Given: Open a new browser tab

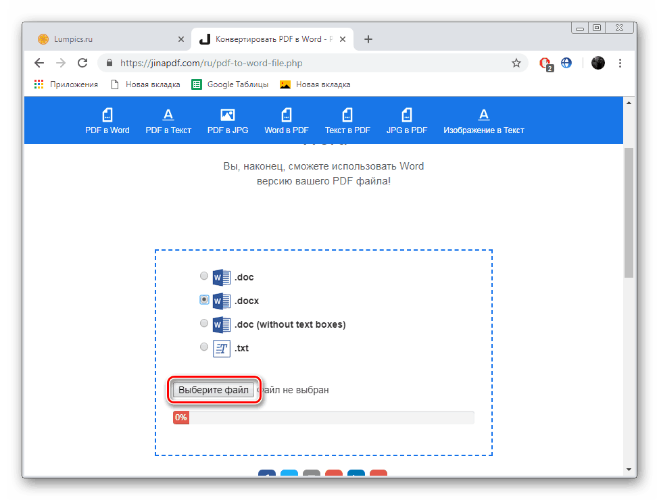Looking at the screenshot, I should coord(368,39).
